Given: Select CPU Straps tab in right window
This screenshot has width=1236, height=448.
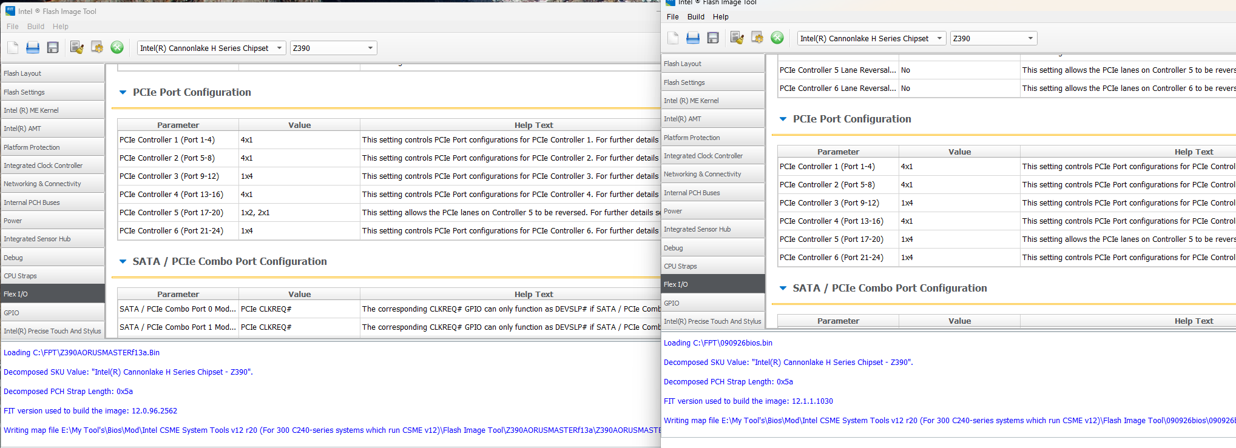Looking at the screenshot, I should [x=713, y=266].
